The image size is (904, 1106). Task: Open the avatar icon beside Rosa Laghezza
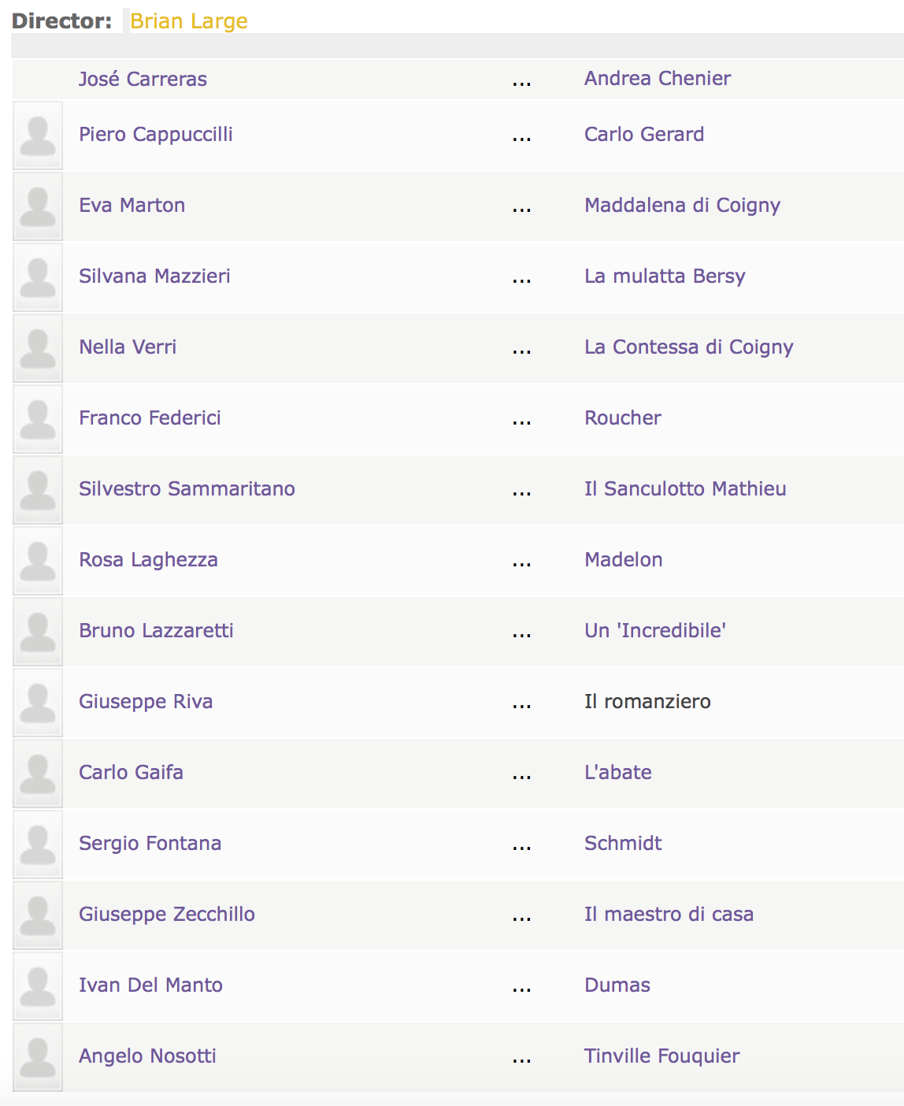coord(38,561)
